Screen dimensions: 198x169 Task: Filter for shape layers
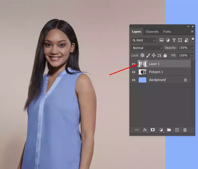[180, 40]
